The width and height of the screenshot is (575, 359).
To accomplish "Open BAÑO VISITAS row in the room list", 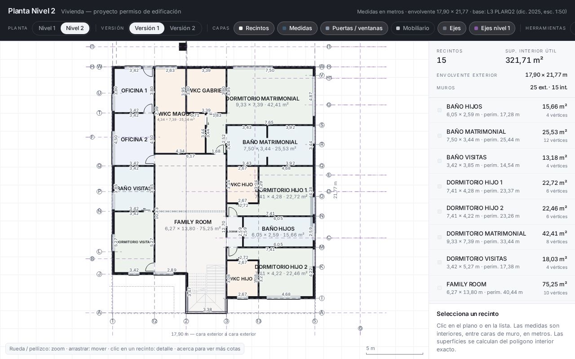I will coord(502,161).
